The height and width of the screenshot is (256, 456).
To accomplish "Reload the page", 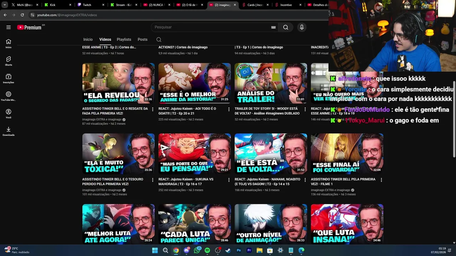I will coord(22,15).
